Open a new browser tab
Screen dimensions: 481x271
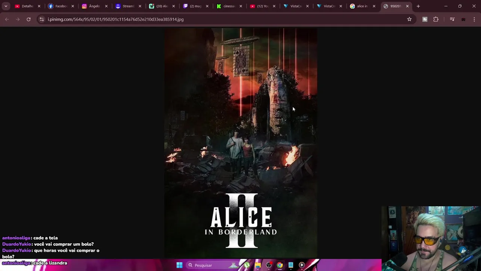[418, 6]
